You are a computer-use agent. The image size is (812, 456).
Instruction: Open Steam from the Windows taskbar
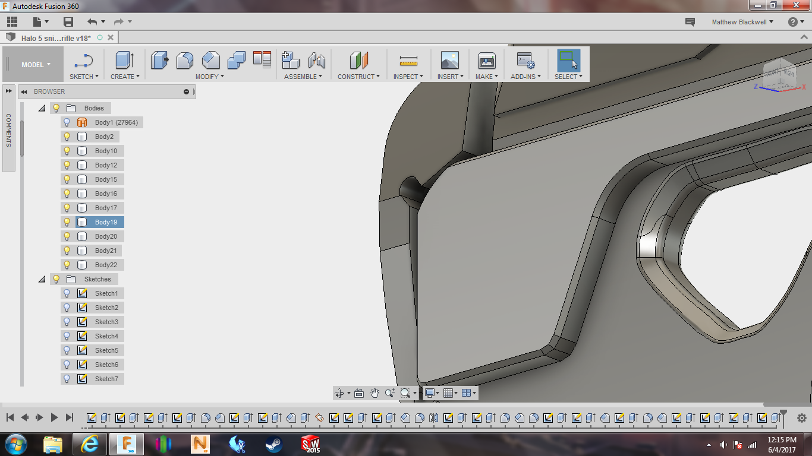(x=273, y=444)
